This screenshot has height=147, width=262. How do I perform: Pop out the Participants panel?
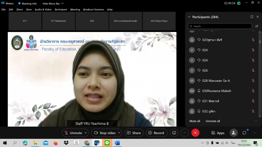coord(252,17)
